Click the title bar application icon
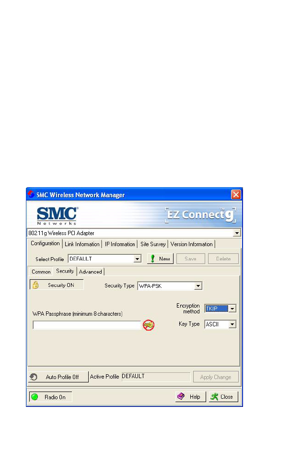The width and height of the screenshot is (302, 464). pyautogui.click(x=31, y=194)
